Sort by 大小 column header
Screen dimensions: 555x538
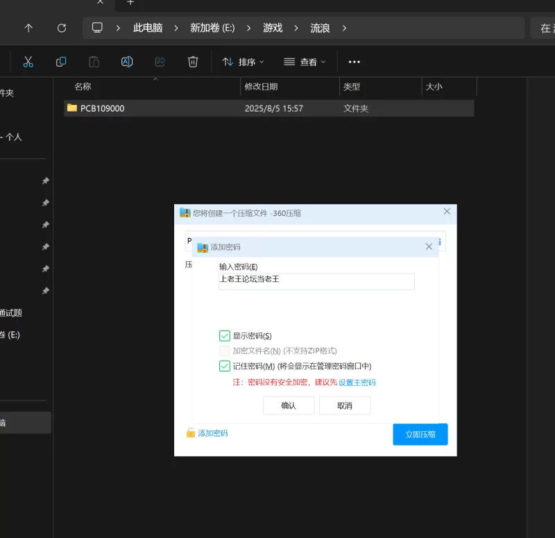tap(434, 86)
